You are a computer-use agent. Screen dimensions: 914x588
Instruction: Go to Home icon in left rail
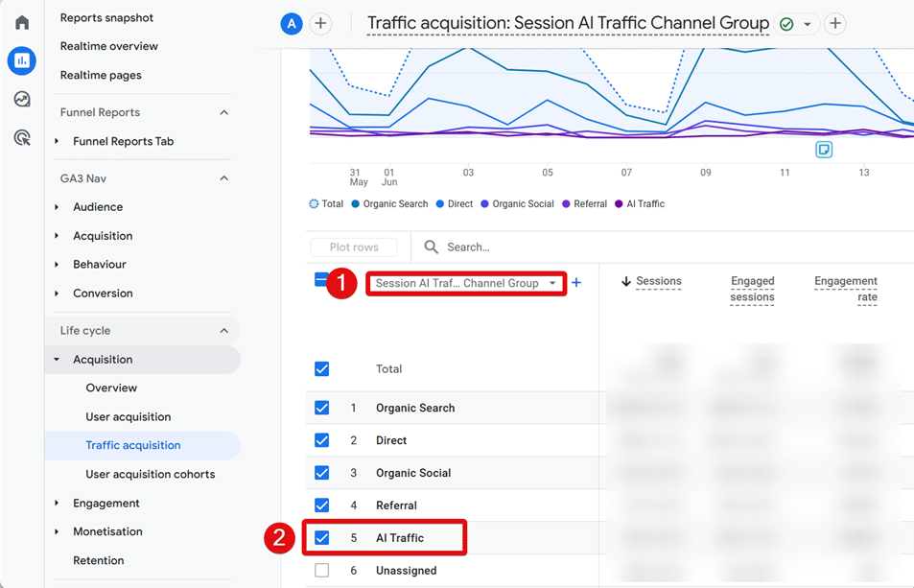(22, 23)
